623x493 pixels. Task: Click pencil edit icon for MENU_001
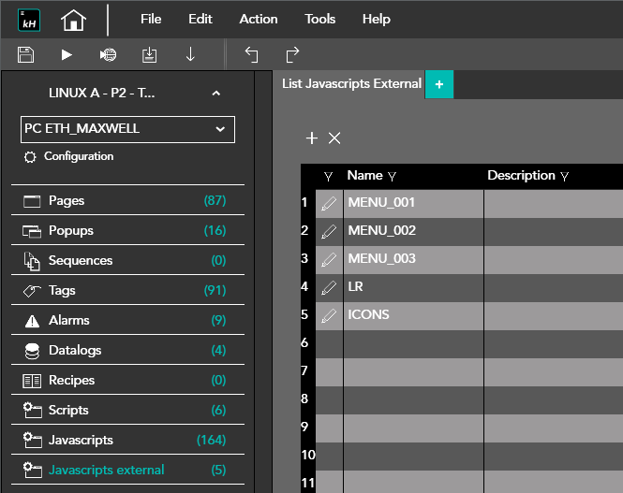coord(329,203)
